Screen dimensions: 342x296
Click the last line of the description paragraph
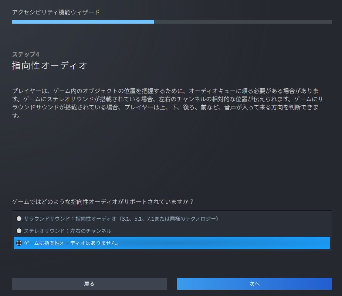pyautogui.click(x=16, y=116)
